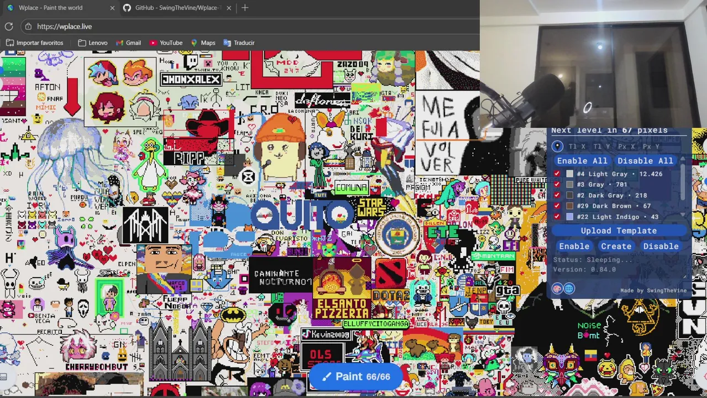Image resolution: width=707 pixels, height=398 pixels.
Task: Click the STAR WARS artwork on canvas
Action: pos(371,207)
